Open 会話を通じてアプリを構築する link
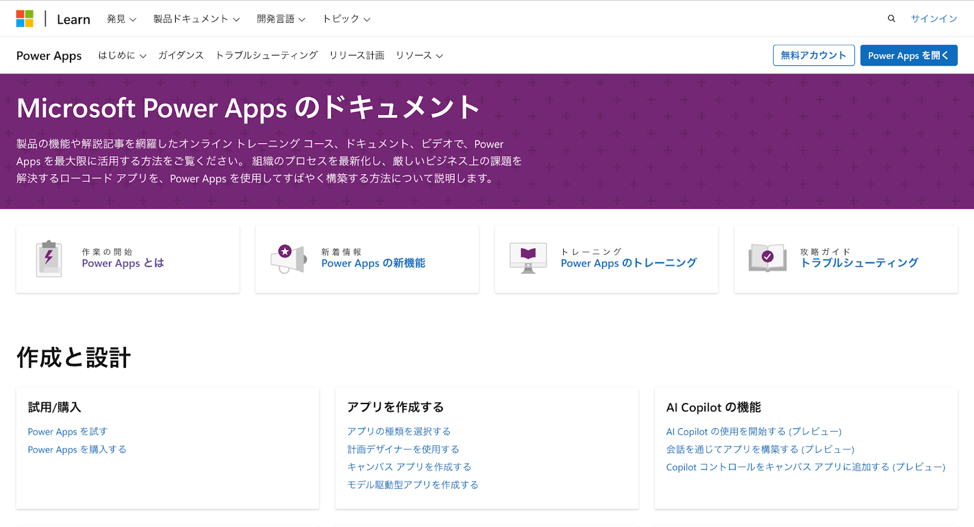 (x=760, y=449)
